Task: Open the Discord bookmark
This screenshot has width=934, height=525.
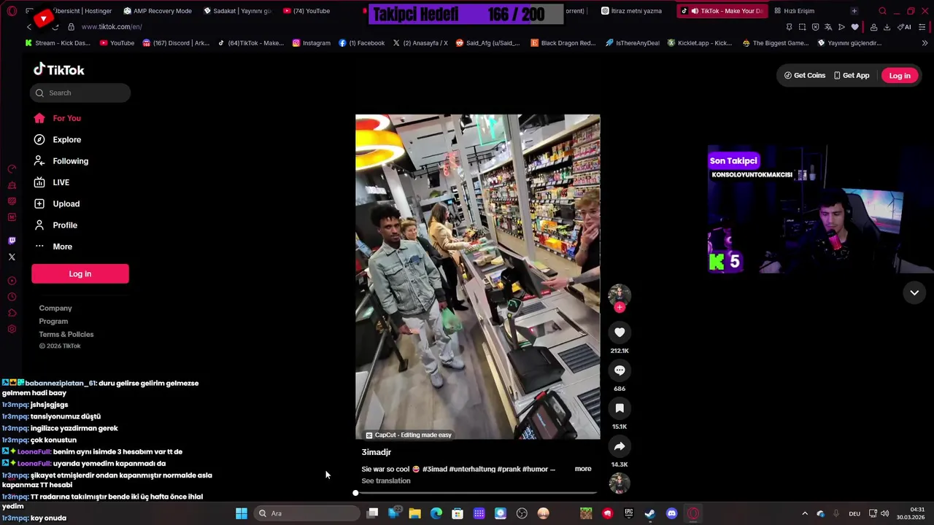Action: pos(176,43)
